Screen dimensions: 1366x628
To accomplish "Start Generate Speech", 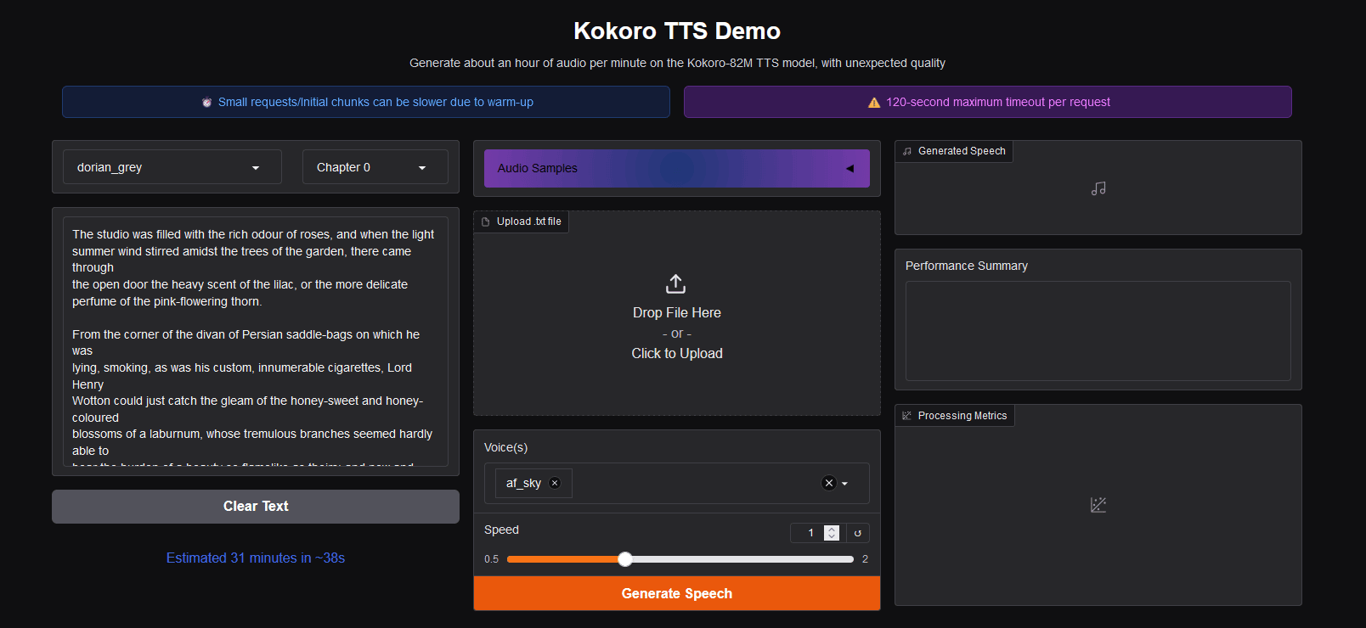I will [676, 593].
